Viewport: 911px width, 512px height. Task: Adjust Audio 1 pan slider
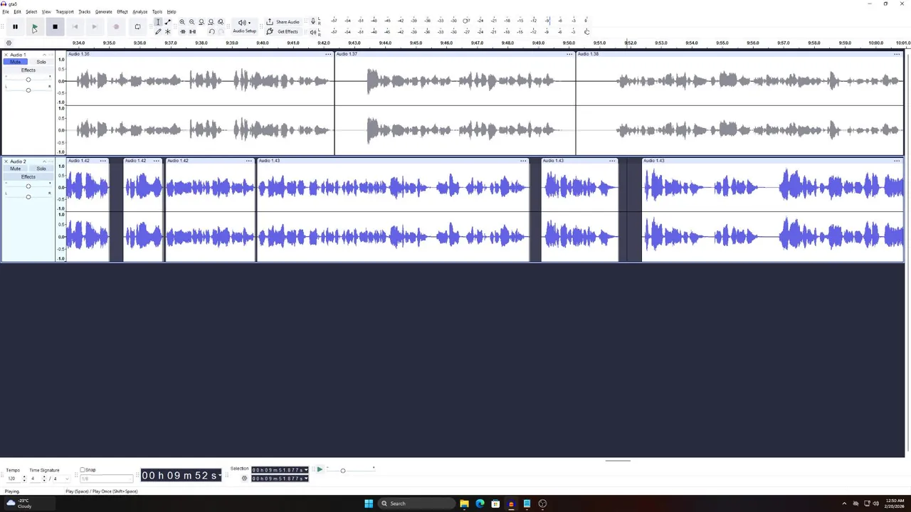[x=28, y=90]
